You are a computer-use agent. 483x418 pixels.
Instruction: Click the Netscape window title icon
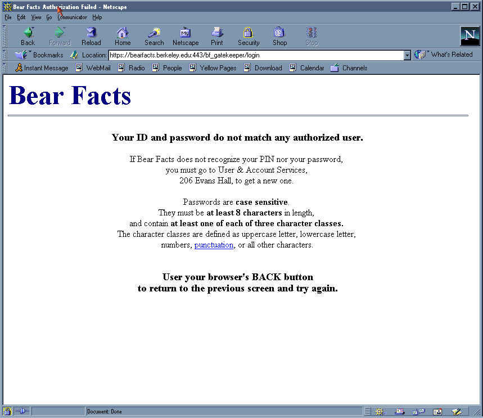click(7, 7)
